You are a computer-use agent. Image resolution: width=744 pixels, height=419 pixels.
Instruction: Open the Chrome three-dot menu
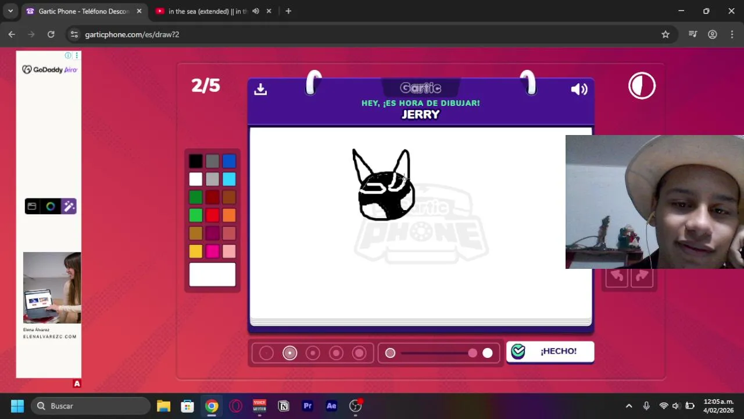[x=732, y=34]
